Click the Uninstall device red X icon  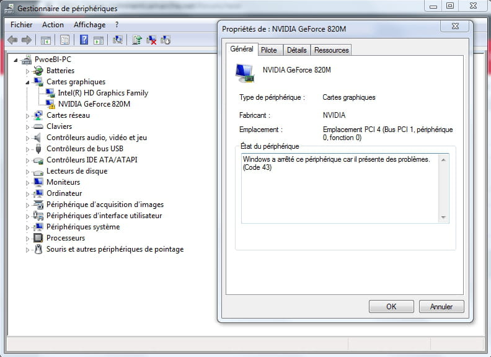151,40
